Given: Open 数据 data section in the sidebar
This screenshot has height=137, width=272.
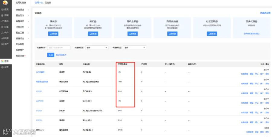Looking at the screenshot, I should click(5, 38).
